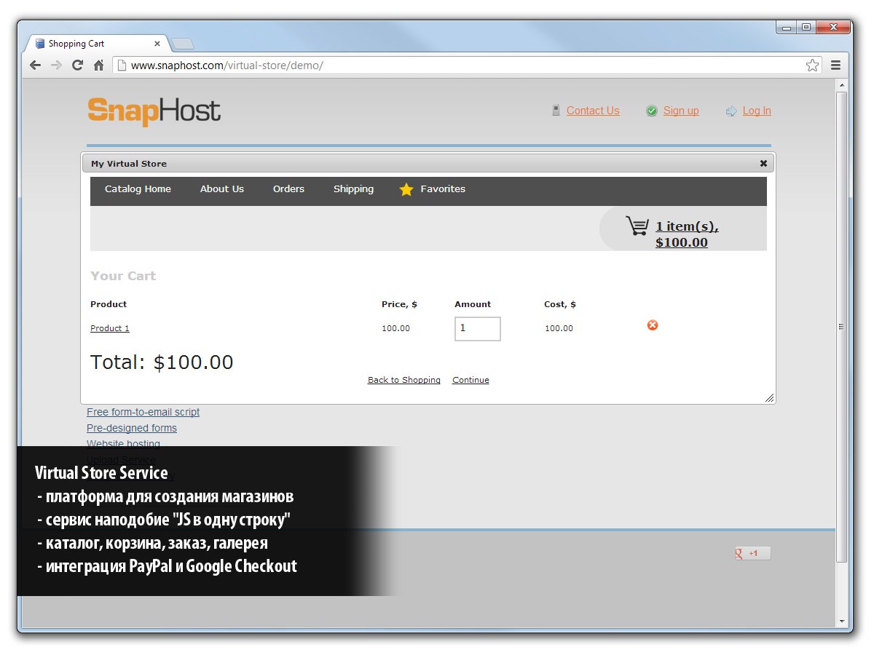Viewport: 874px width, 655px height.
Task: Click the phone icon beside Contact Us
Action: point(556,111)
